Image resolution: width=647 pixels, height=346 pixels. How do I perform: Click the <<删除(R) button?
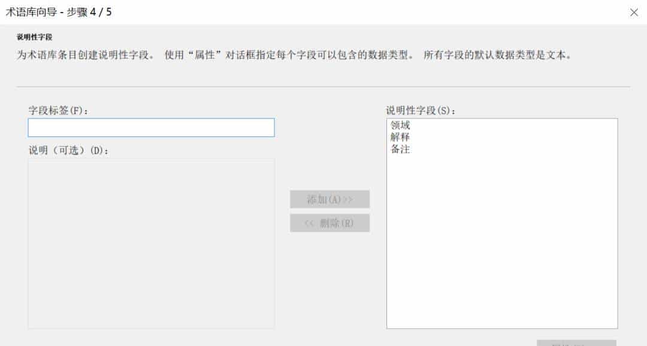click(x=329, y=223)
